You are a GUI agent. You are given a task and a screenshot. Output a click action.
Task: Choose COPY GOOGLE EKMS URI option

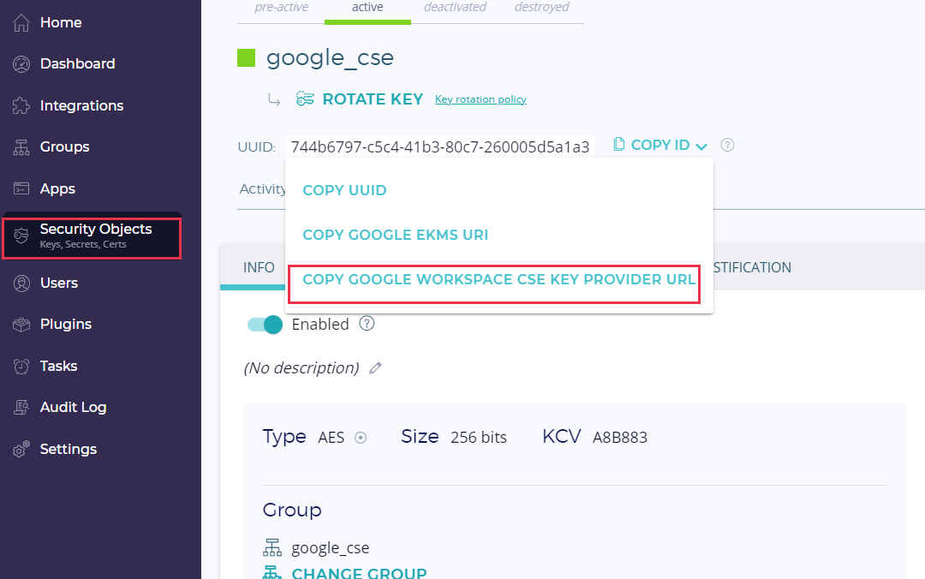pyautogui.click(x=395, y=235)
